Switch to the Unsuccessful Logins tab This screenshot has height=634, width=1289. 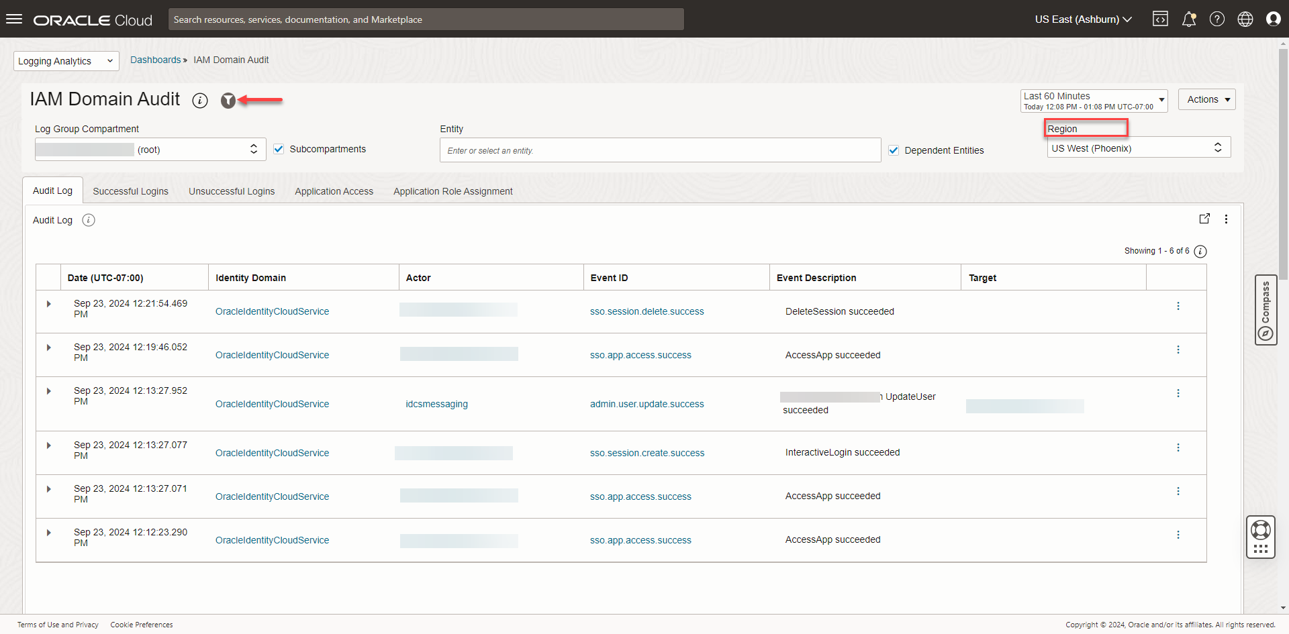(x=232, y=191)
